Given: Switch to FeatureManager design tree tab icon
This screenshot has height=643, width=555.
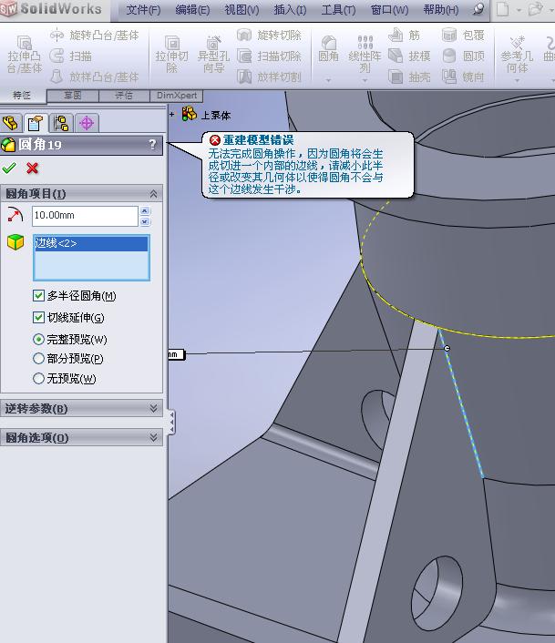Looking at the screenshot, I should (x=11, y=123).
